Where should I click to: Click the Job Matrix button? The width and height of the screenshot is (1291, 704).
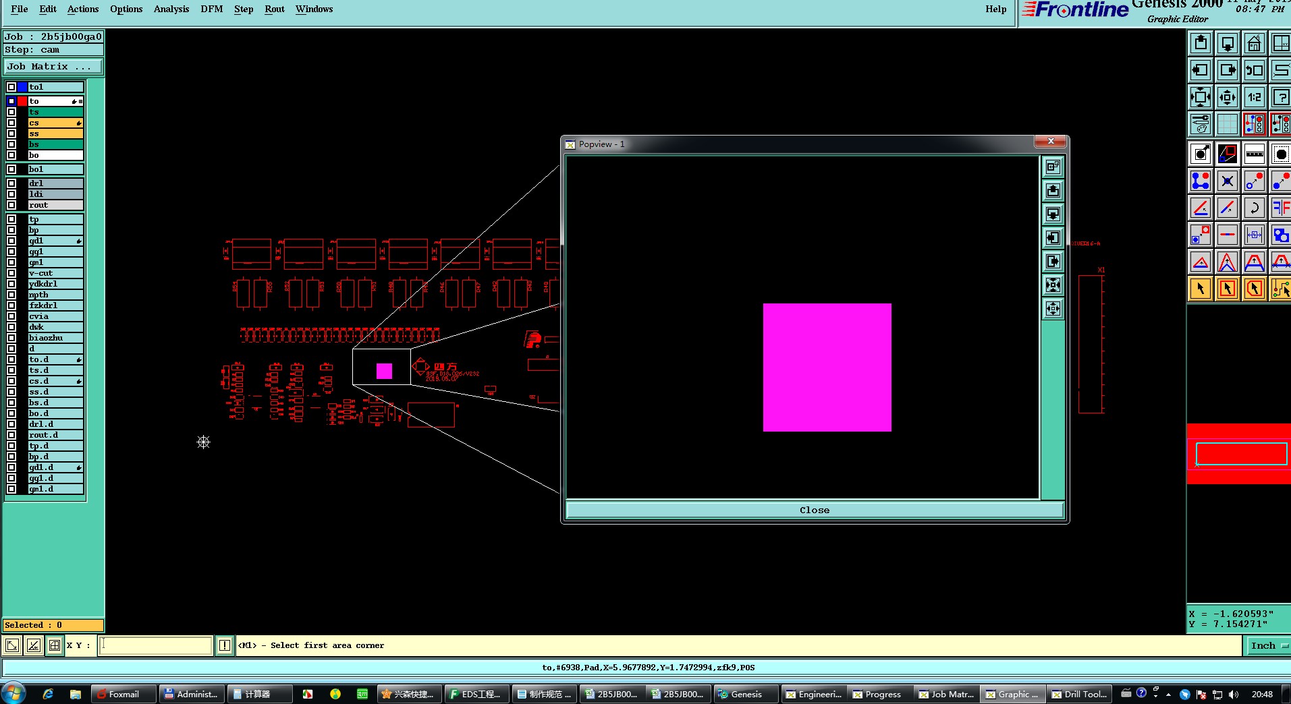pos(53,66)
